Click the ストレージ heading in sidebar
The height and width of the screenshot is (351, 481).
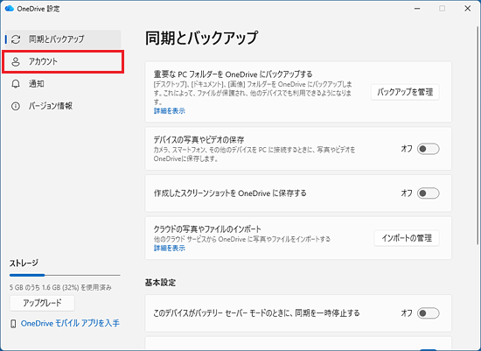(24, 263)
